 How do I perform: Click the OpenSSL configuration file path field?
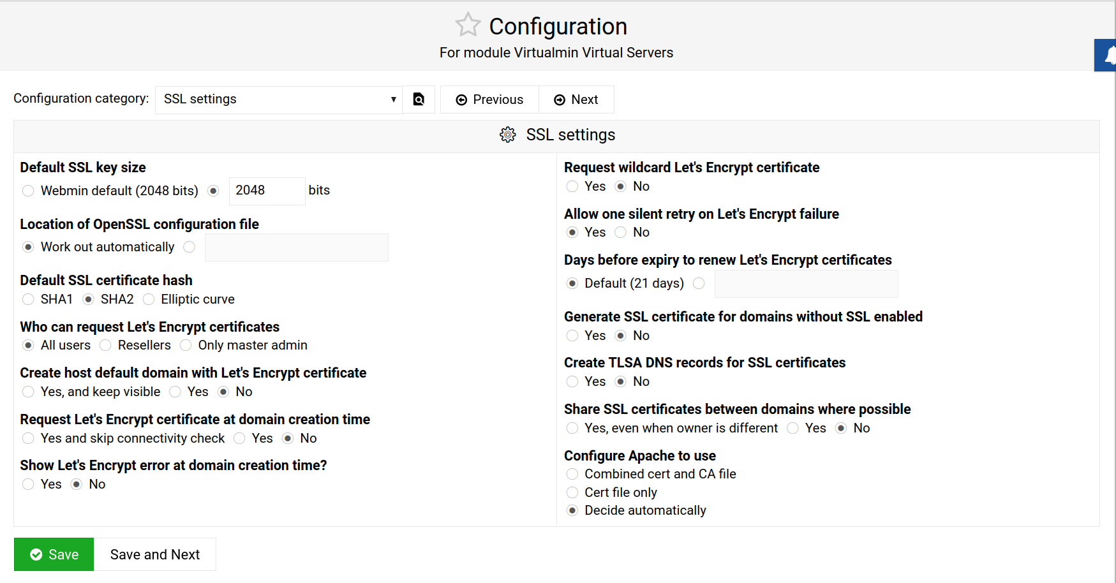pyautogui.click(x=296, y=247)
